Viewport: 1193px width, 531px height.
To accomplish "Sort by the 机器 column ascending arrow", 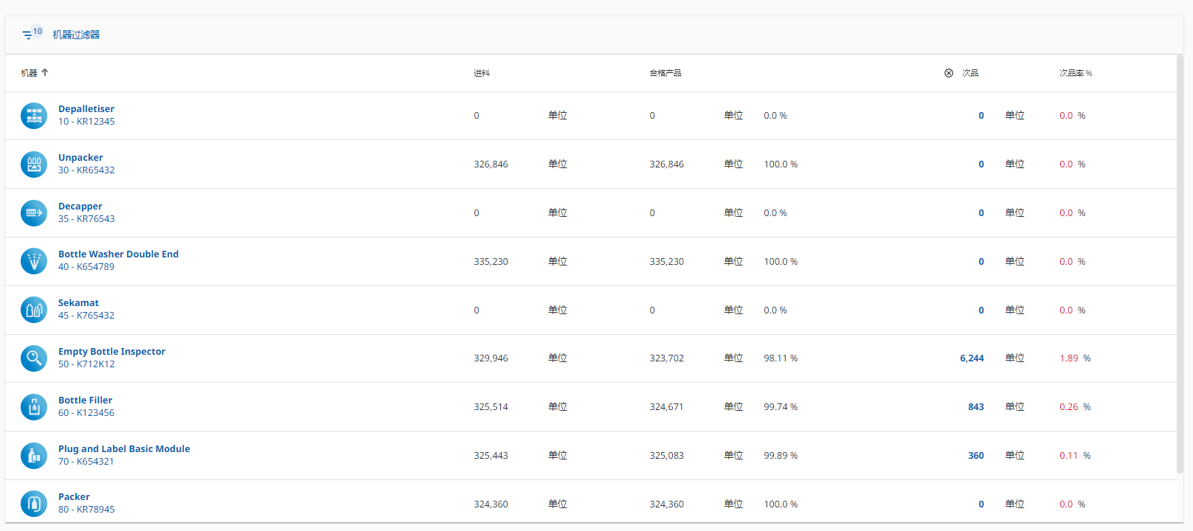I will tap(45, 73).
